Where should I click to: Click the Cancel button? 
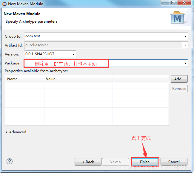[x=174, y=162]
